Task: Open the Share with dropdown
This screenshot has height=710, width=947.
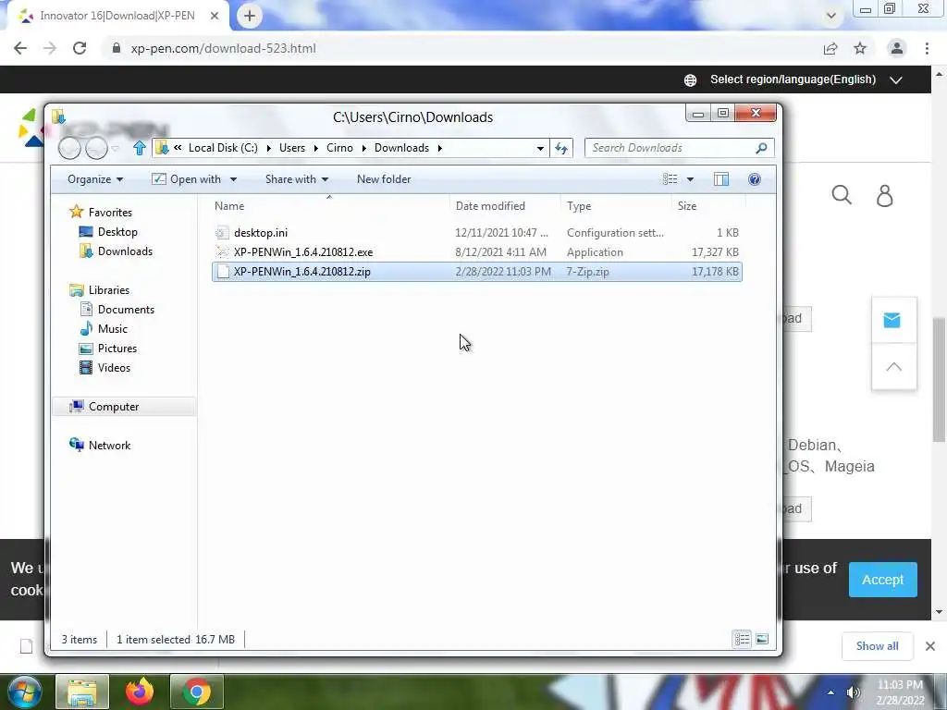Action: pyautogui.click(x=297, y=179)
